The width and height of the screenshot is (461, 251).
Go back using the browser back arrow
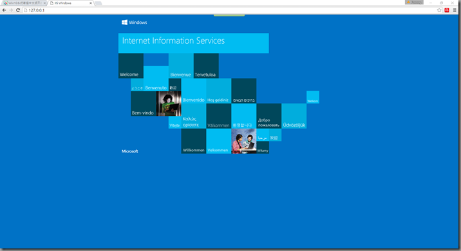tap(4, 10)
